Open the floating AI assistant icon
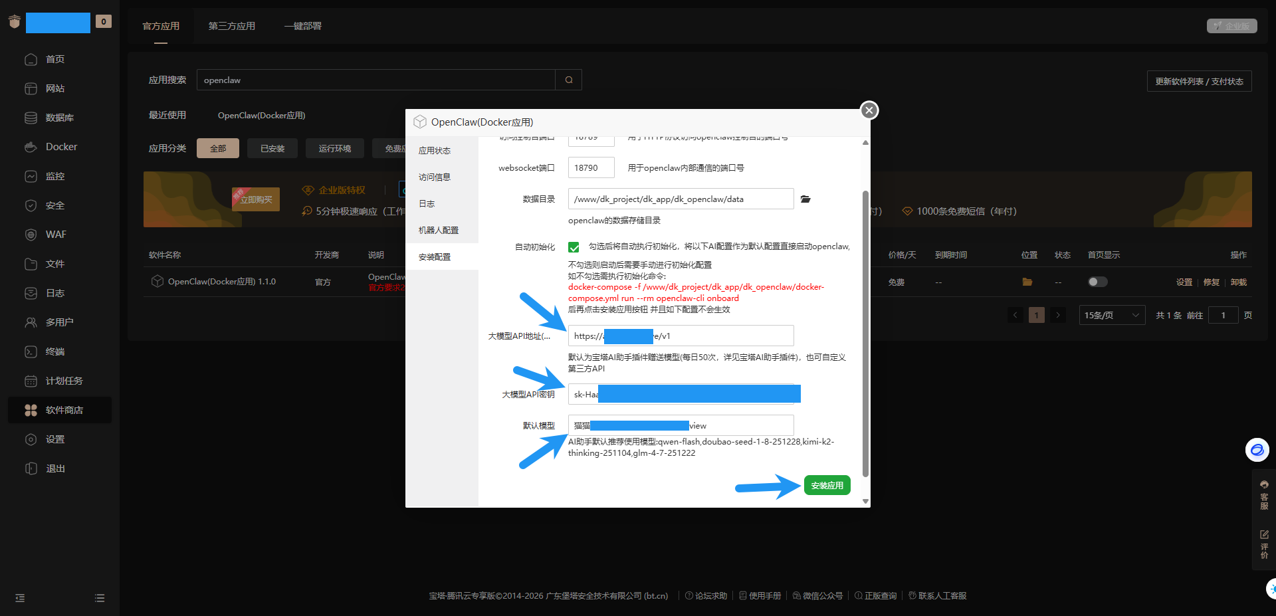The image size is (1276, 616). (x=1257, y=450)
